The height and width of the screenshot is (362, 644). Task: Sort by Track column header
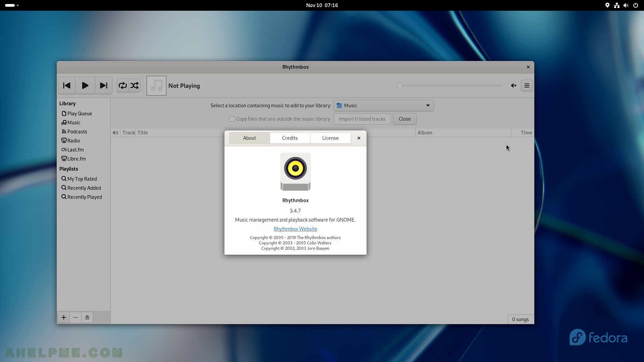[128, 133]
